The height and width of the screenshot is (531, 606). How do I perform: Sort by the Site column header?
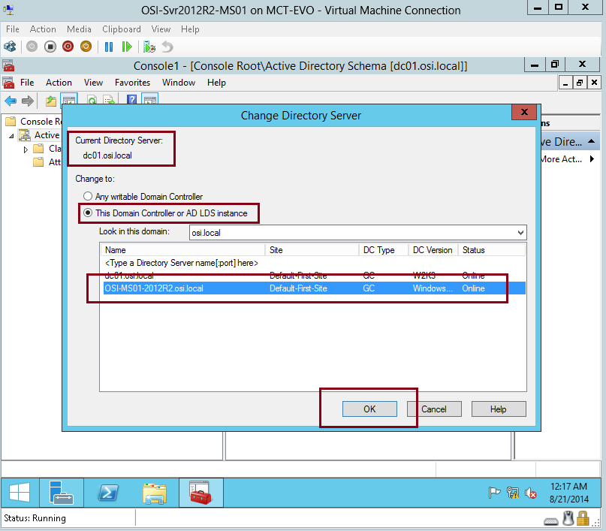click(312, 250)
